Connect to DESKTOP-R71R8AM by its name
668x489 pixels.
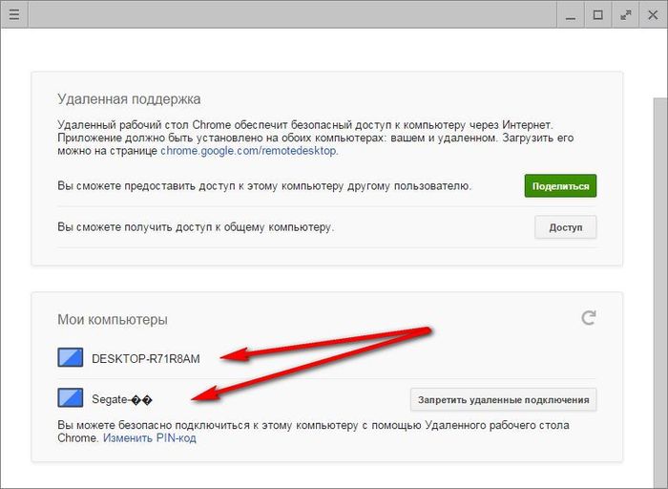[144, 359]
